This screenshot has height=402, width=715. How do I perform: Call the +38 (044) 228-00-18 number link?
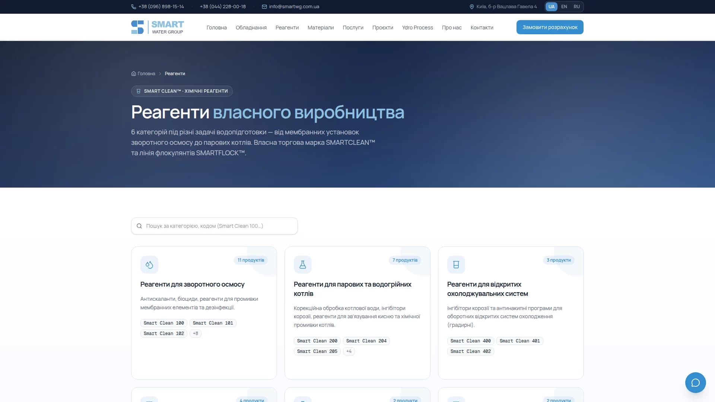tap(223, 7)
